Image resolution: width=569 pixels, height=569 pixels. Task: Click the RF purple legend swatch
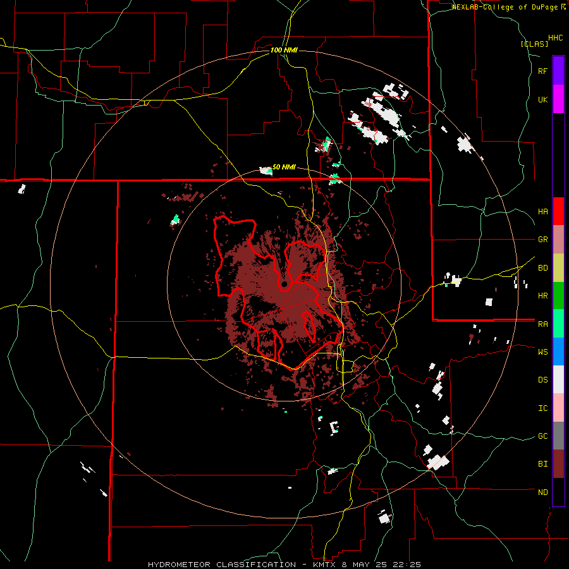558,71
